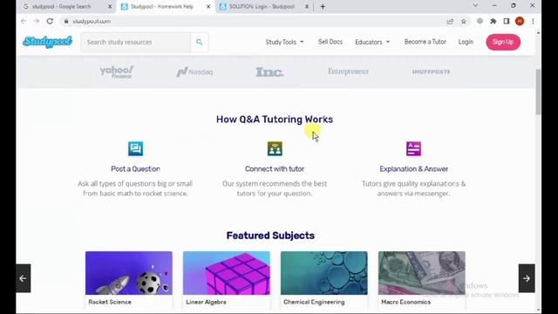Image resolution: width=558 pixels, height=314 pixels.
Task: Click the Nasdaq logo
Action: coord(194,72)
